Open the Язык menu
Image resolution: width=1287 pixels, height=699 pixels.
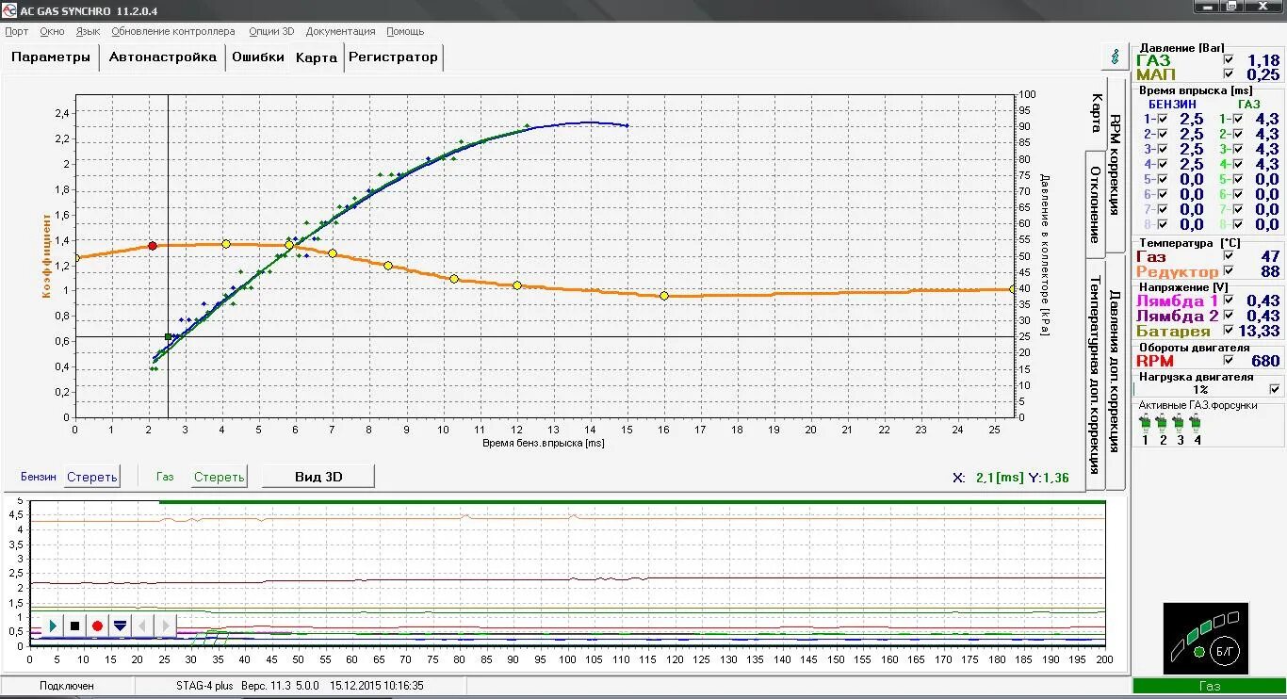pyautogui.click(x=88, y=31)
